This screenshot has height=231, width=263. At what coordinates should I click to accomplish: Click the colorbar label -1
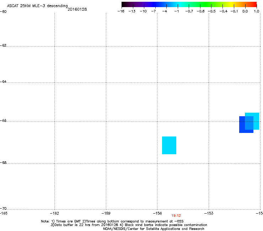click(176, 11)
